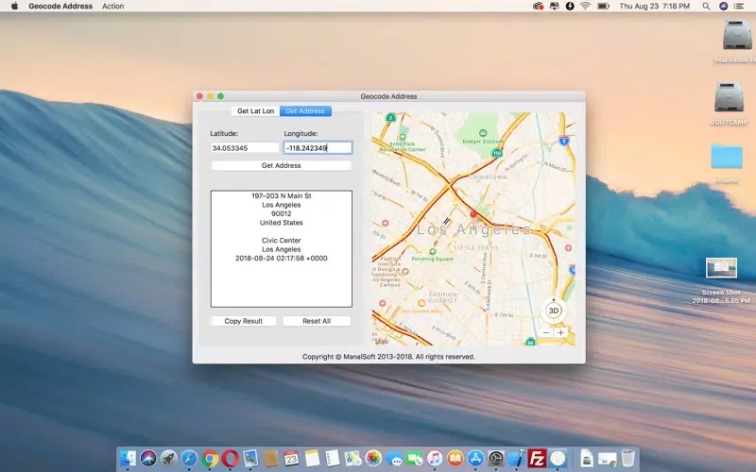Open the Action menu in menu bar
756x472 pixels.
(112, 6)
